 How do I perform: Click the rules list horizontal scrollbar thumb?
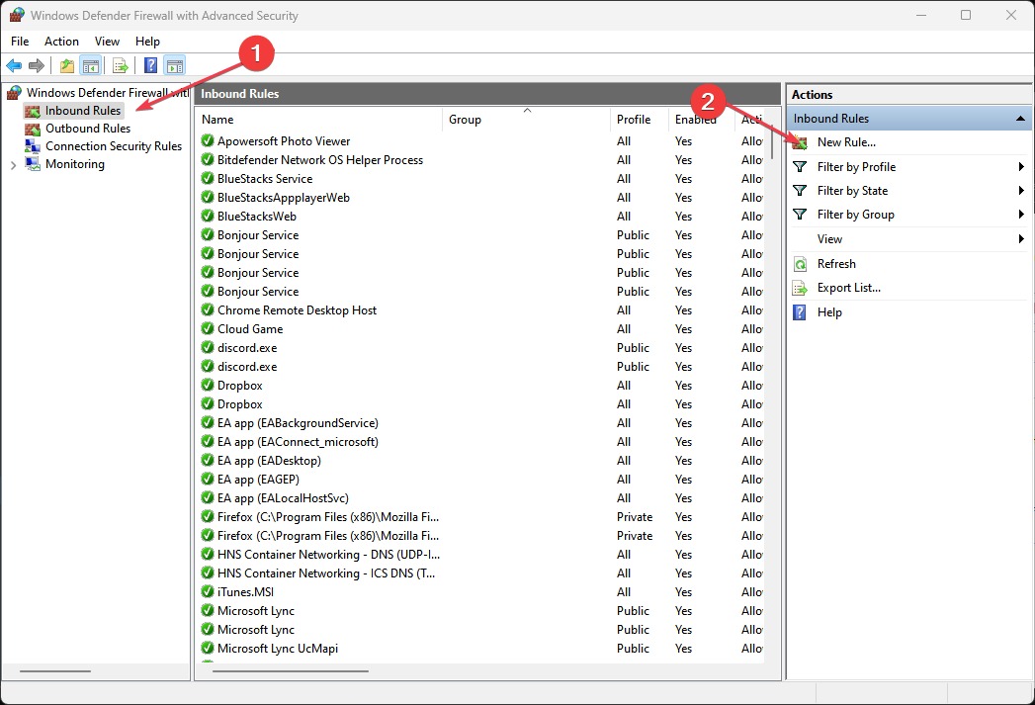coord(291,671)
